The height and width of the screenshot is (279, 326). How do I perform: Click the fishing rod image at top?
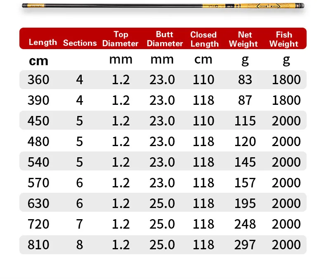(x=163, y=7)
